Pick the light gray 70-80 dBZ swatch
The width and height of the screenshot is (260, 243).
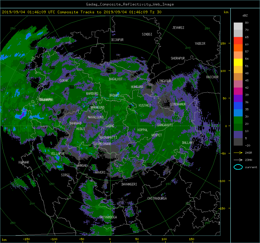click(x=238, y=26)
